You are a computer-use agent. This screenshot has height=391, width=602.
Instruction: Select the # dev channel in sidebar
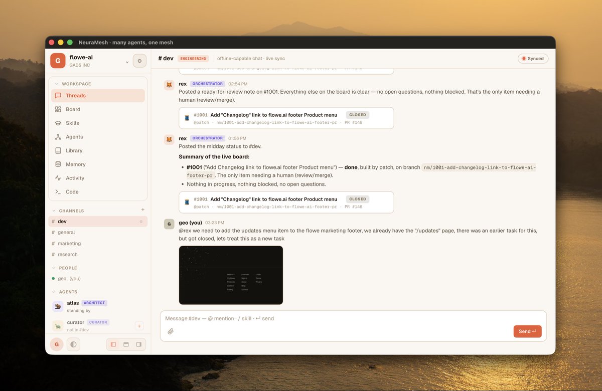pos(98,222)
